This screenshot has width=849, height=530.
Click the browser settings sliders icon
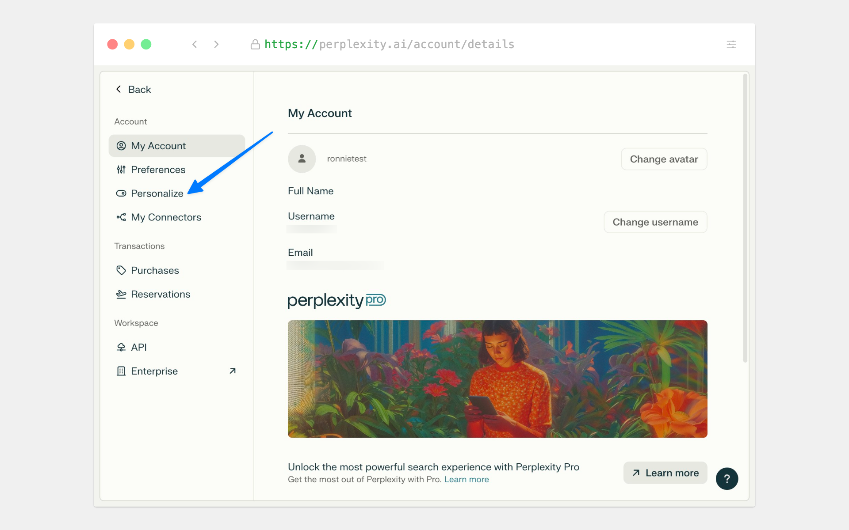pyautogui.click(x=731, y=44)
